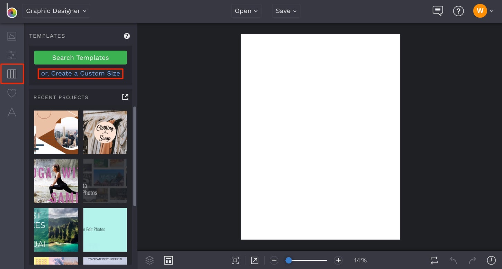Click the Search Templates button
Image resolution: width=502 pixels, height=269 pixels.
[80, 57]
